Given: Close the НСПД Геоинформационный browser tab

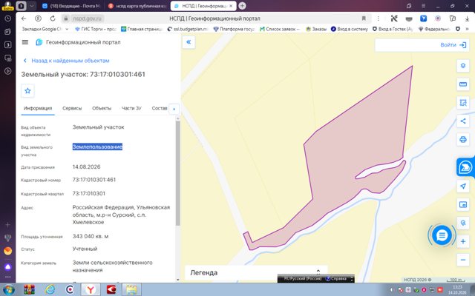Looking at the screenshot, I should click(231, 6).
